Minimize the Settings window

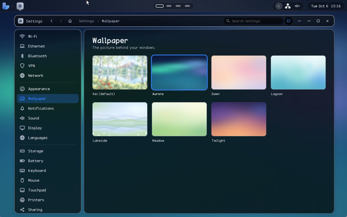309,21
